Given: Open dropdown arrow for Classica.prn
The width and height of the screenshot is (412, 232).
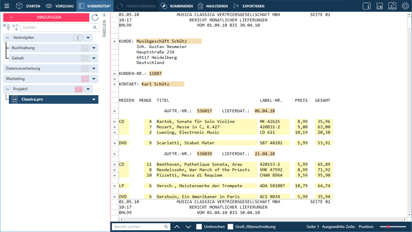Looking at the screenshot, I should 94,99.
